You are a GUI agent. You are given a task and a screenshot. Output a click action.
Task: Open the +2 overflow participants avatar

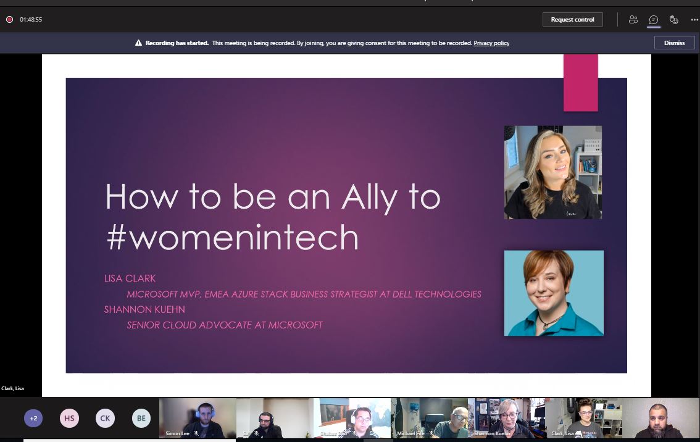coord(33,419)
